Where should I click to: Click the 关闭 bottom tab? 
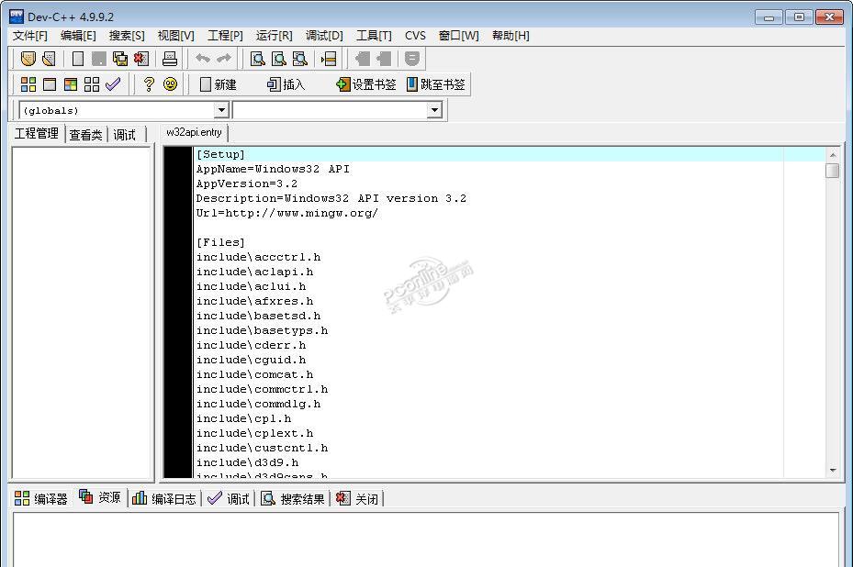(x=357, y=498)
